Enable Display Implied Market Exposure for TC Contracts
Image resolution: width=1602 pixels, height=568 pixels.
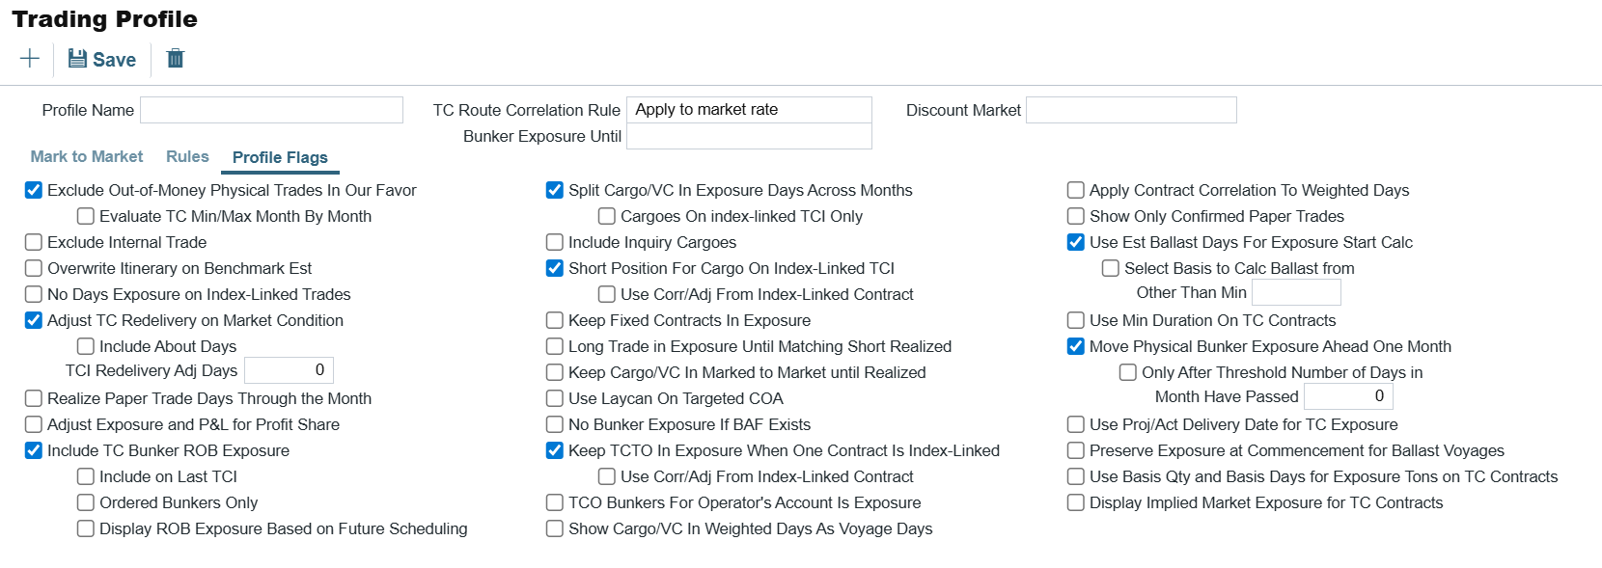point(1076,502)
